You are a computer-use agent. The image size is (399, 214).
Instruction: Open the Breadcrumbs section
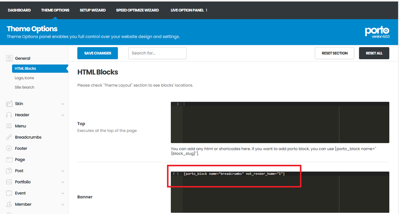tap(28, 137)
